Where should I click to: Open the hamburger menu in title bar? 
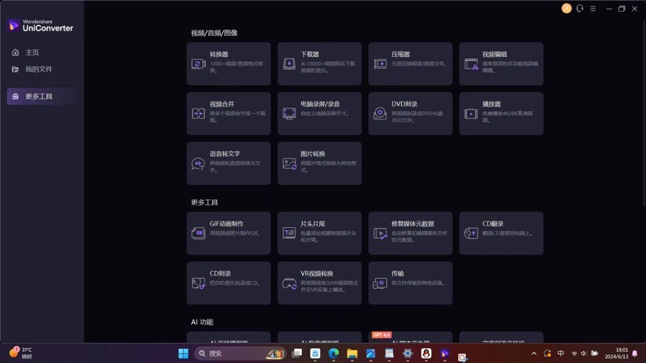[593, 9]
